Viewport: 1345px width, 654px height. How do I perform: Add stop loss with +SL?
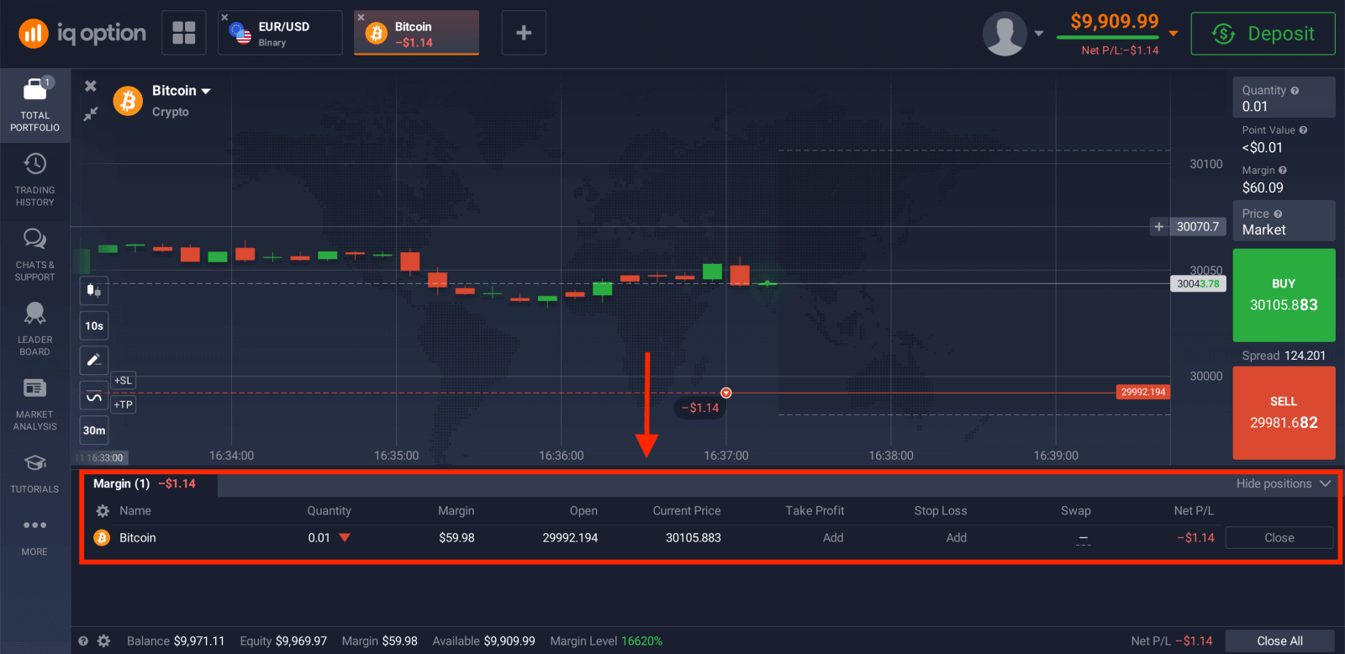point(124,381)
